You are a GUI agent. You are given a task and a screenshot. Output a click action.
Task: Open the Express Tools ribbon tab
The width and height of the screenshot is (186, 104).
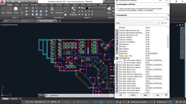click(92, 5)
